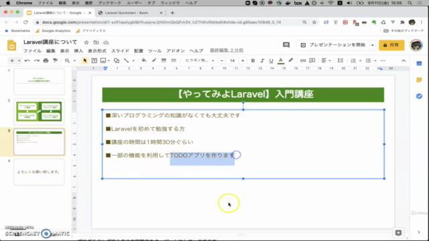Open Calendar side panel icon
The image size is (429, 241).
point(419,64)
